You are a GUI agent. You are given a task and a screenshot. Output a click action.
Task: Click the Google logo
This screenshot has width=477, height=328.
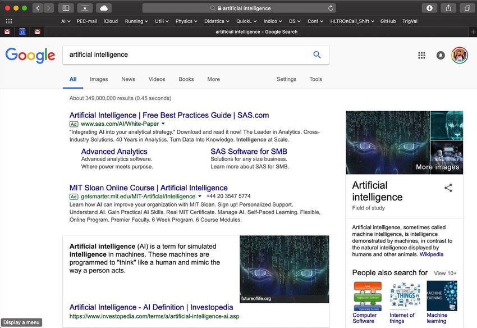point(30,55)
